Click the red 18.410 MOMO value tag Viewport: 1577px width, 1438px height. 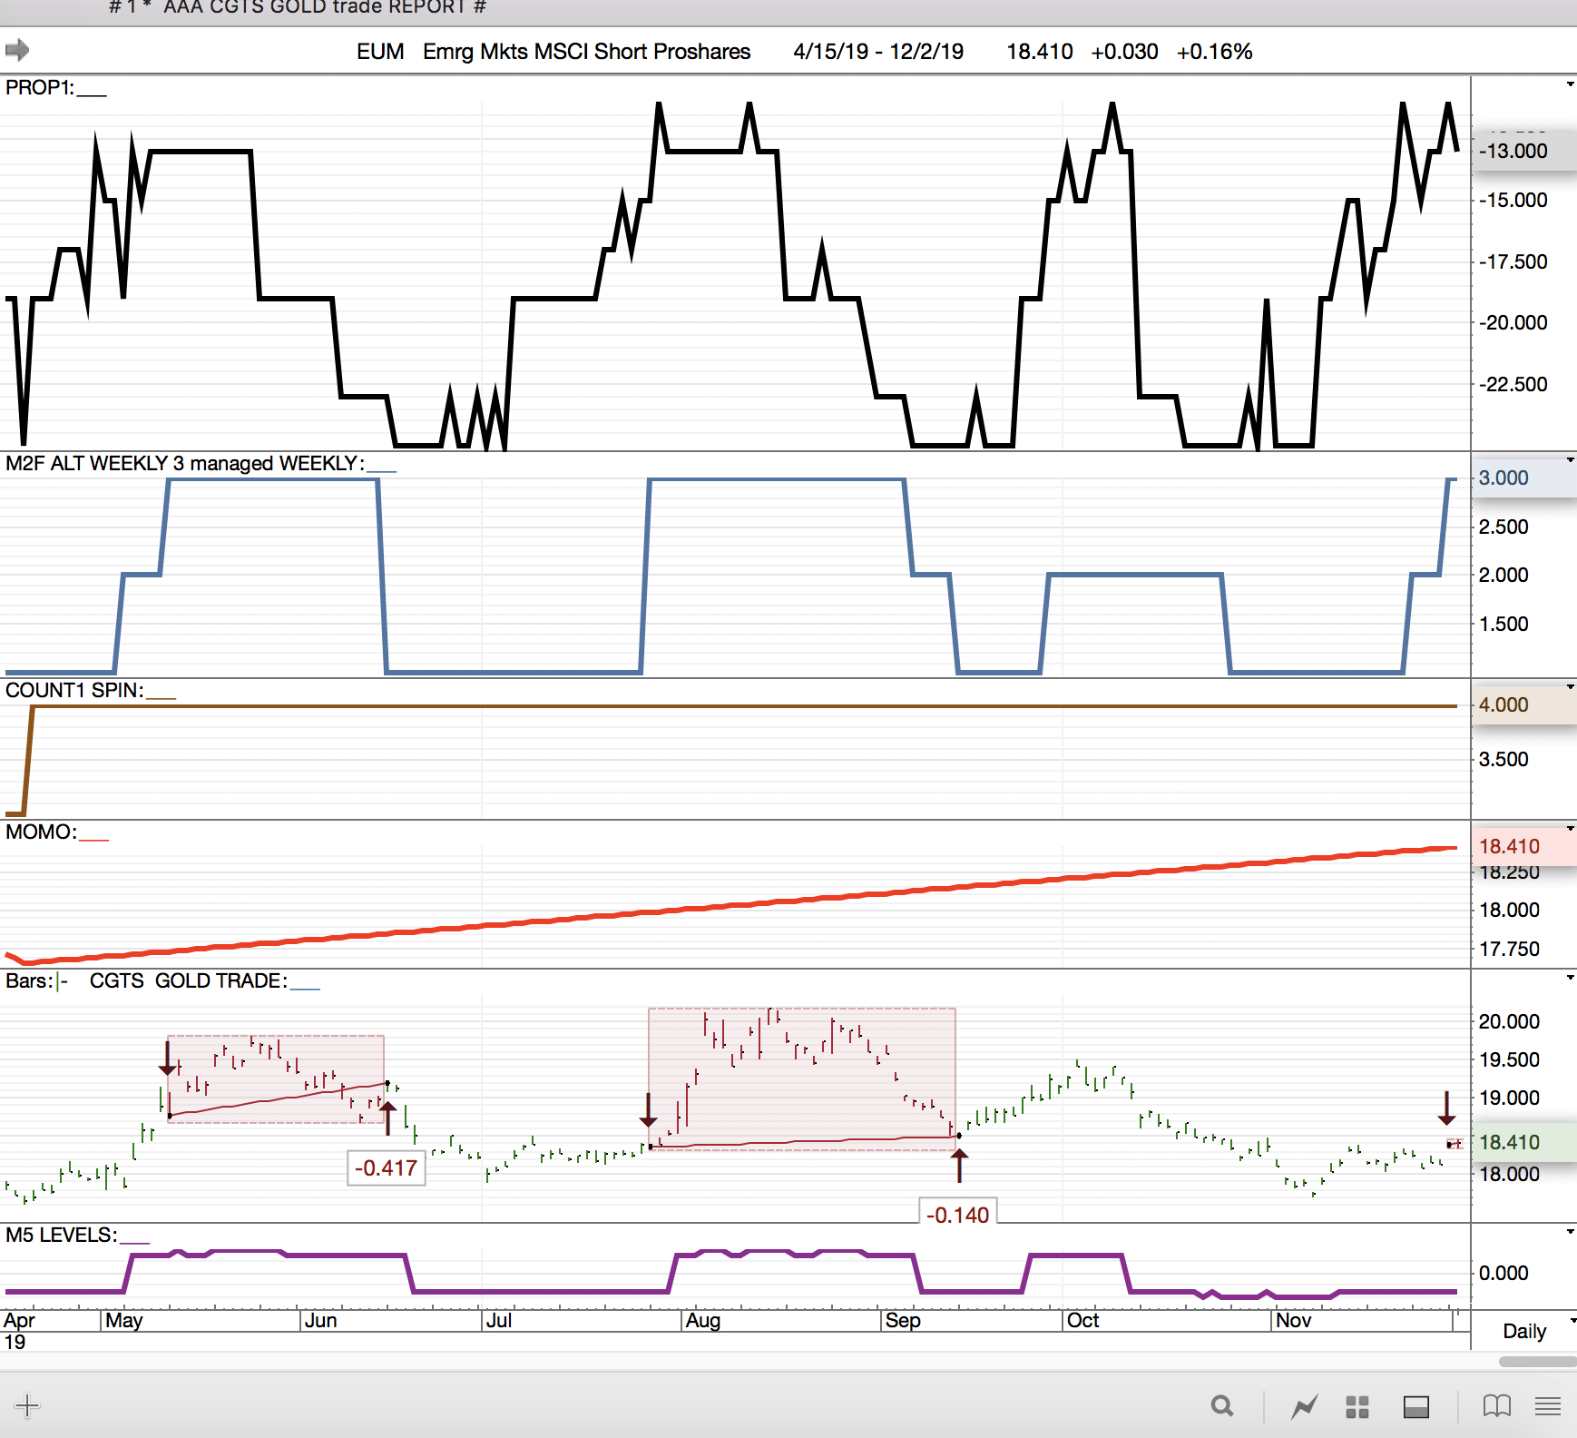tap(1524, 846)
